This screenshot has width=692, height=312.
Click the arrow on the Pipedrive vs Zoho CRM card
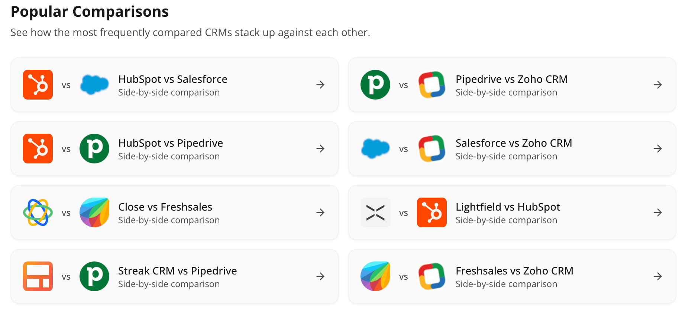658,85
